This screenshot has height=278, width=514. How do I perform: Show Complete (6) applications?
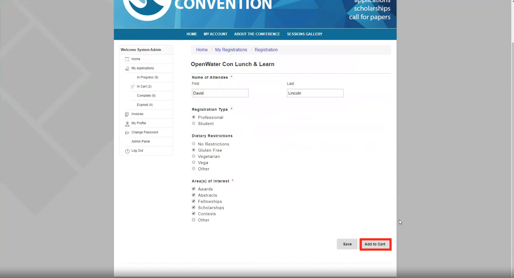pyautogui.click(x=146, y=96)
